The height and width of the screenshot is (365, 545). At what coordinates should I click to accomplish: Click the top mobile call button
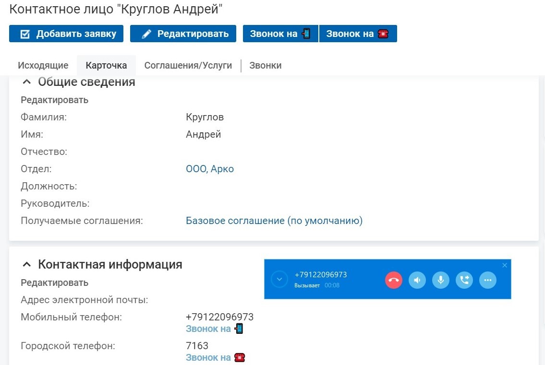280,34
